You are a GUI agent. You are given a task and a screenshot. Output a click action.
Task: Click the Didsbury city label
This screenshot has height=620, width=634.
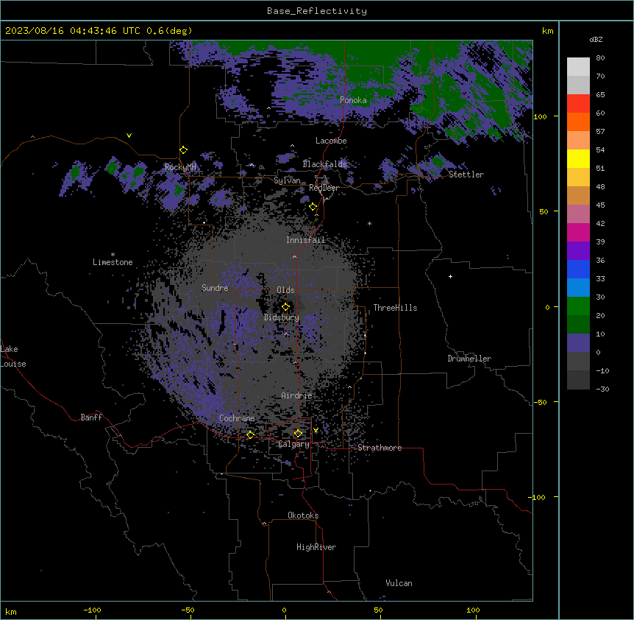282,317
